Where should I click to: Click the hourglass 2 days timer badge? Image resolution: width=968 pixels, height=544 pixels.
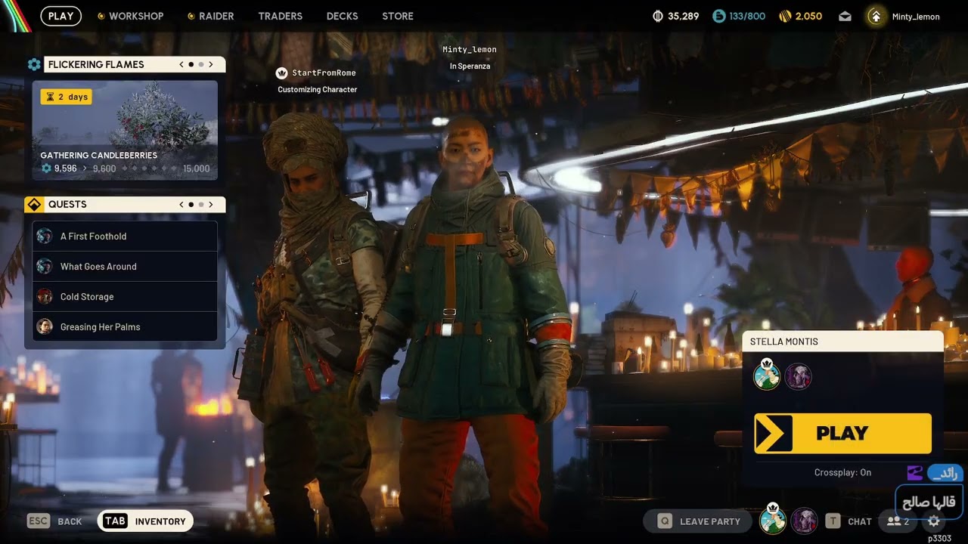(67, 97)
